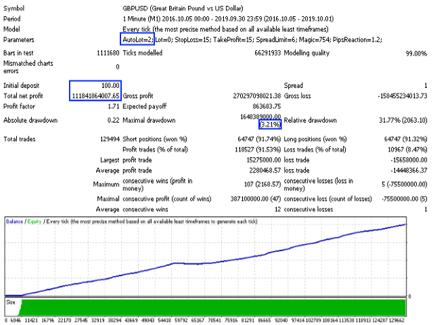The image size is (433, 325).
Task: Select maximum consecutive wins value 107 (2168.57)
Action: 263,184
